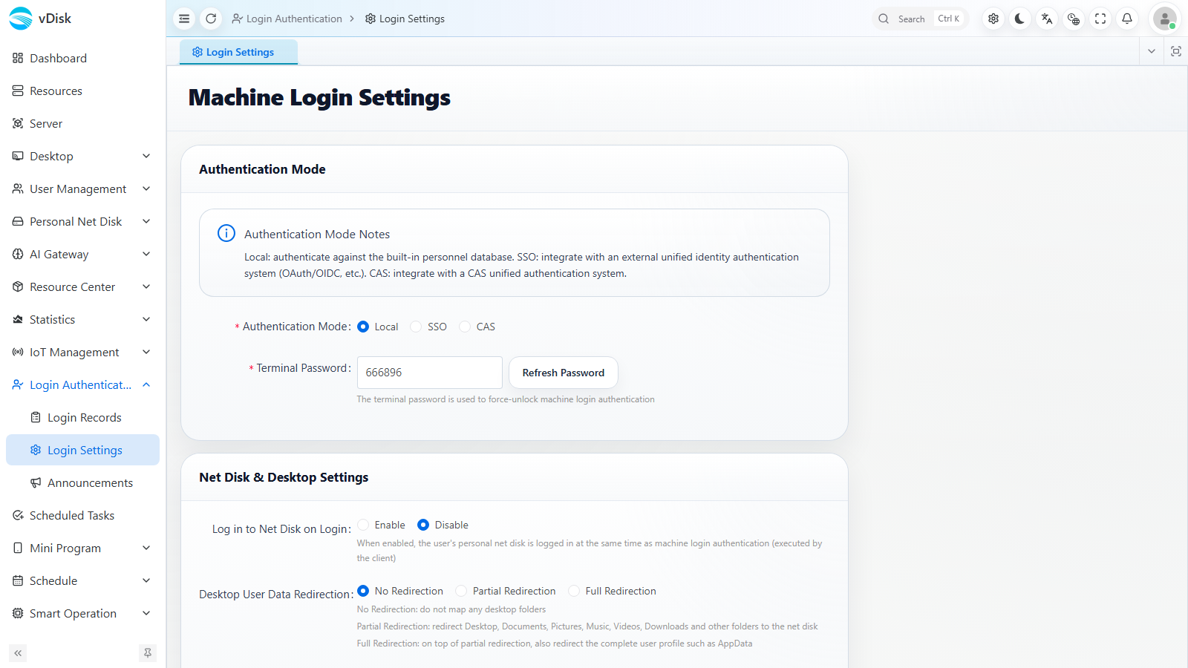Open the header settings gear icon
The width and height of the screenshot is (1188, 668).
coord(993,19)
